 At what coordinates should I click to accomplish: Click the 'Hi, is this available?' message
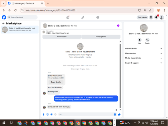[55, 88]
